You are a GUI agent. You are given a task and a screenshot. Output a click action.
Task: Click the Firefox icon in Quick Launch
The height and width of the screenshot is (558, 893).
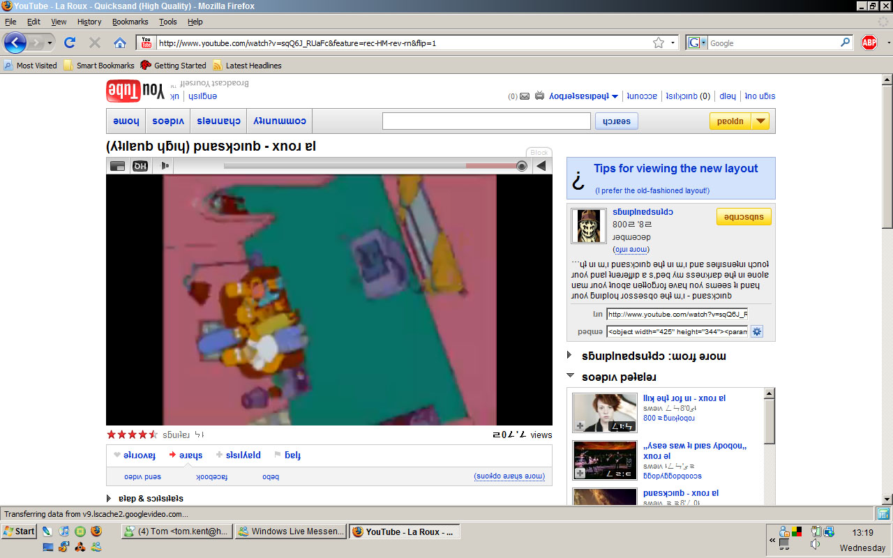pyautogui.click(x=96, y=531)
